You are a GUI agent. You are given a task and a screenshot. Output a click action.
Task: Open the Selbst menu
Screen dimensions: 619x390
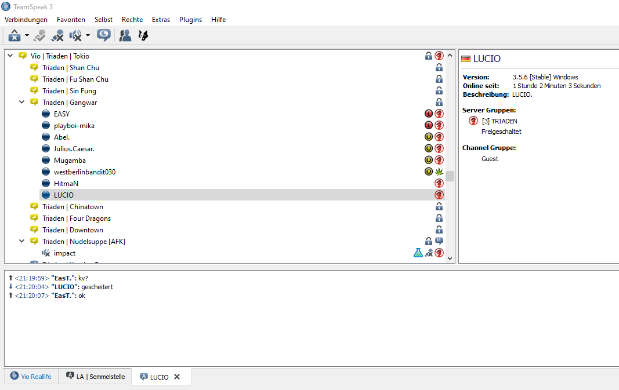[103, 20]
